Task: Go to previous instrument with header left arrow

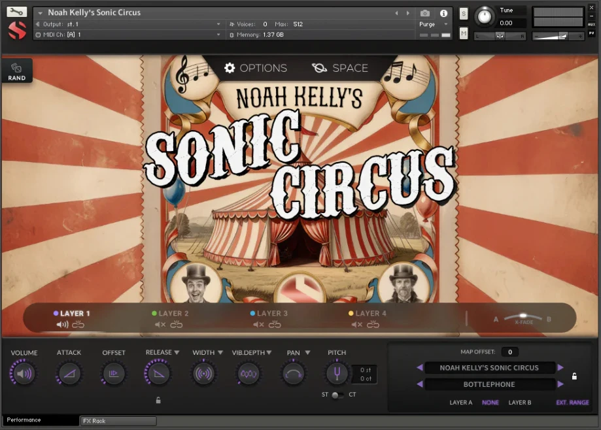Action: [x=396, y=13]
